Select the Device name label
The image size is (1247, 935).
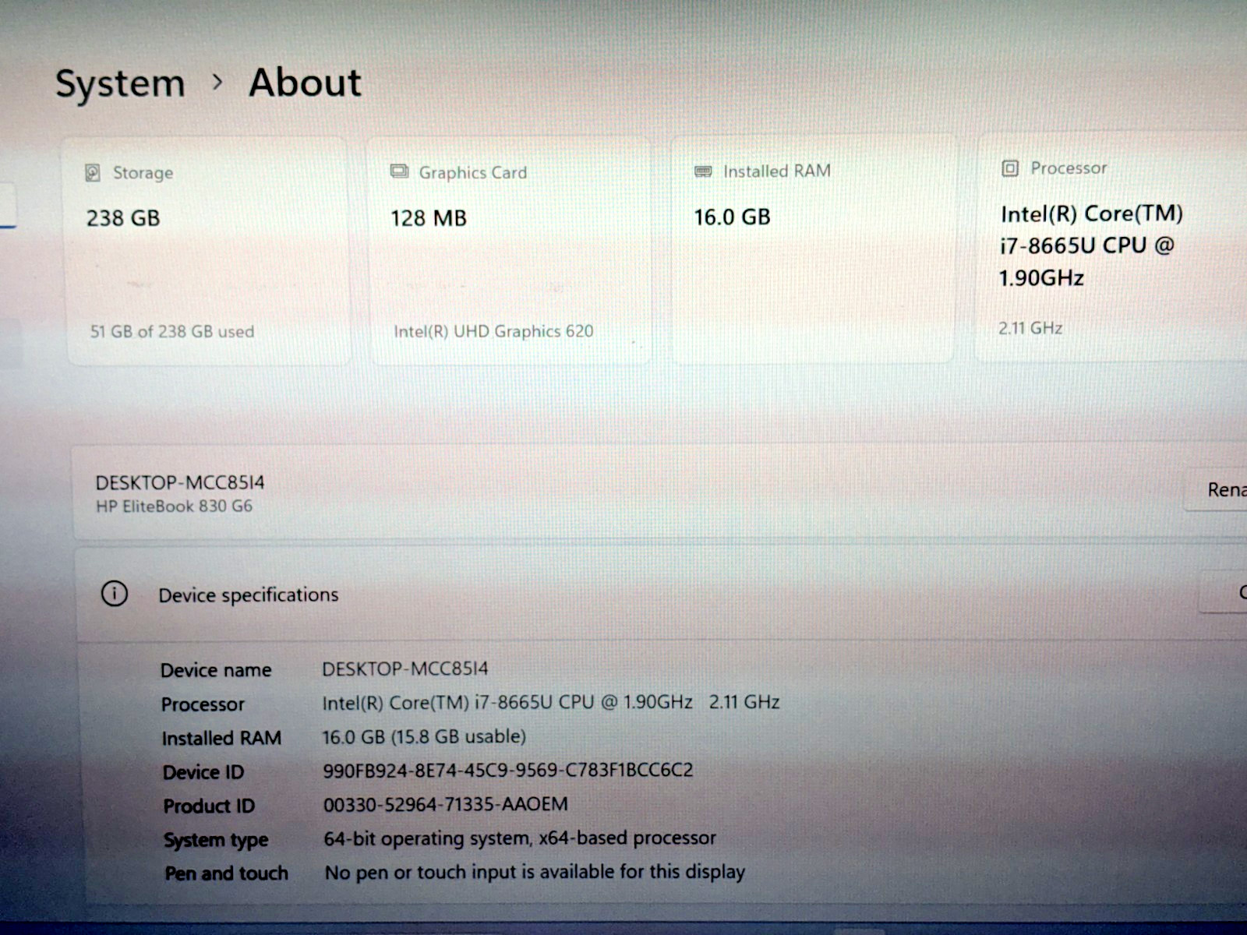point(216,670)
